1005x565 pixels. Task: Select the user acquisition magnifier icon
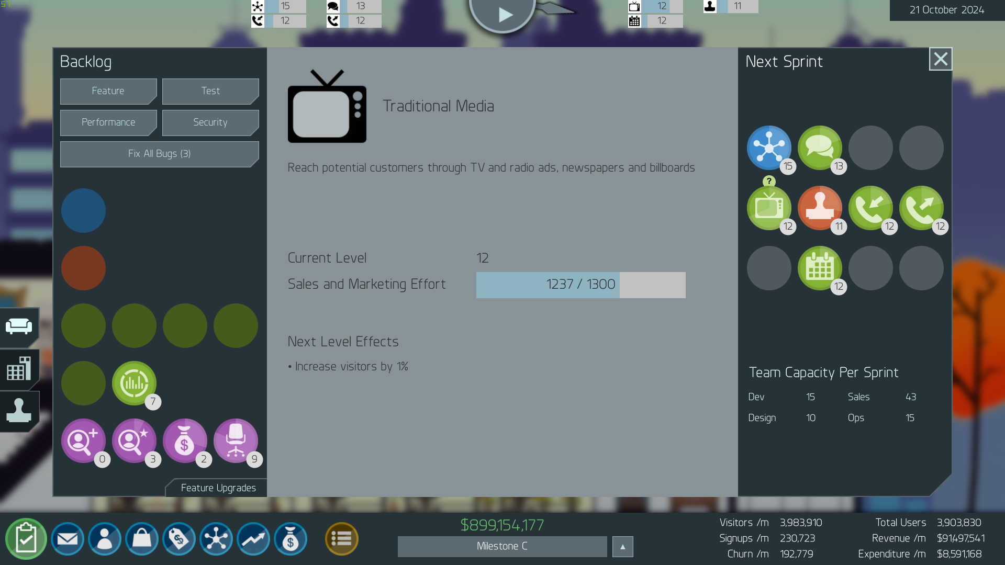coord(83,441)
